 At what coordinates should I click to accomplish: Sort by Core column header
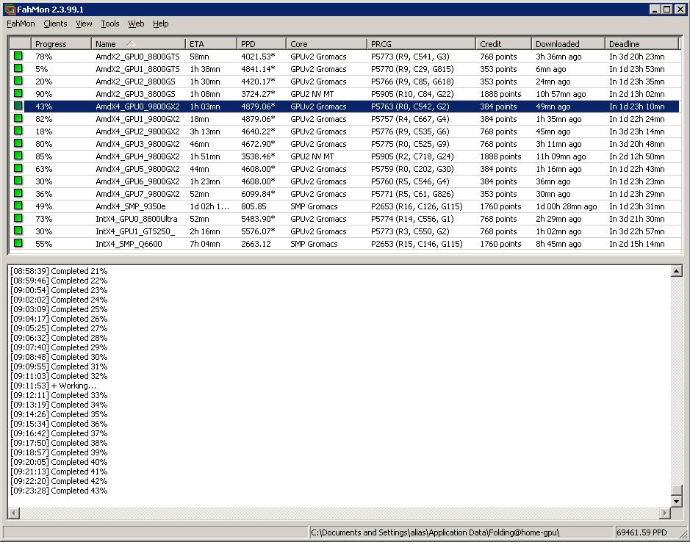tap(326, 44)
